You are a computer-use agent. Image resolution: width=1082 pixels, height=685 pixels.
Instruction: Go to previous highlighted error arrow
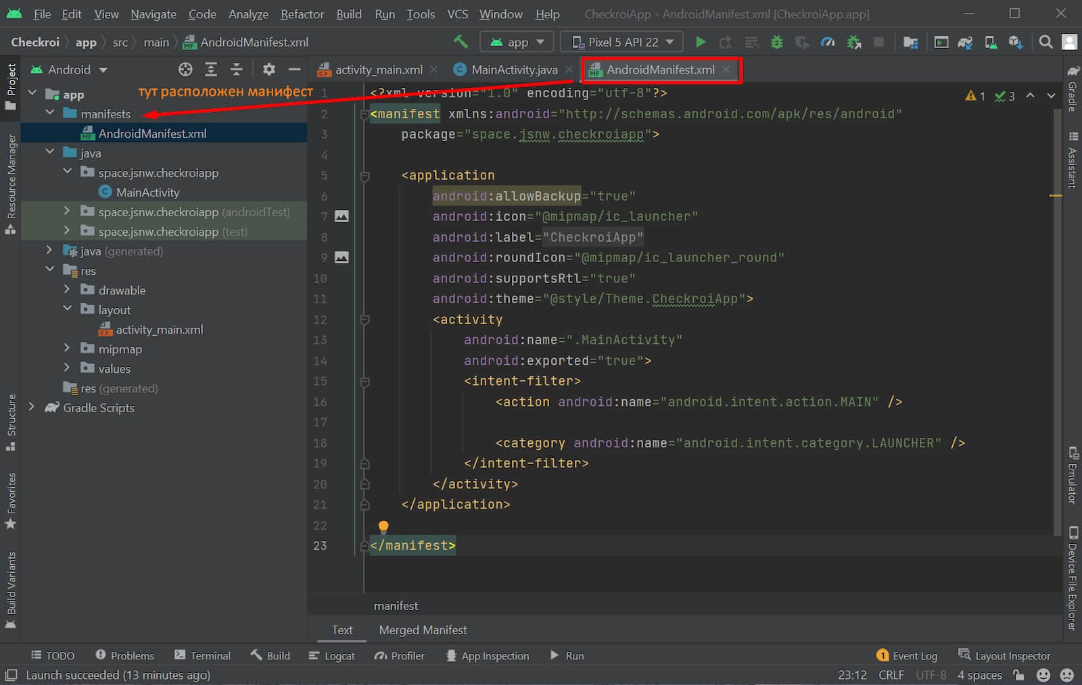pos(1030,95)
